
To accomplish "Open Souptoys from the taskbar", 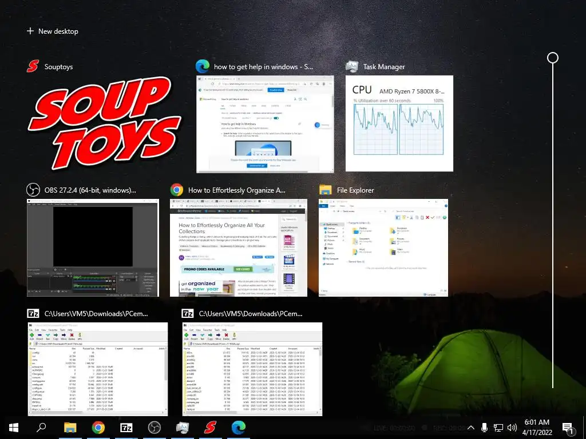I will click(x=211, y=428).
